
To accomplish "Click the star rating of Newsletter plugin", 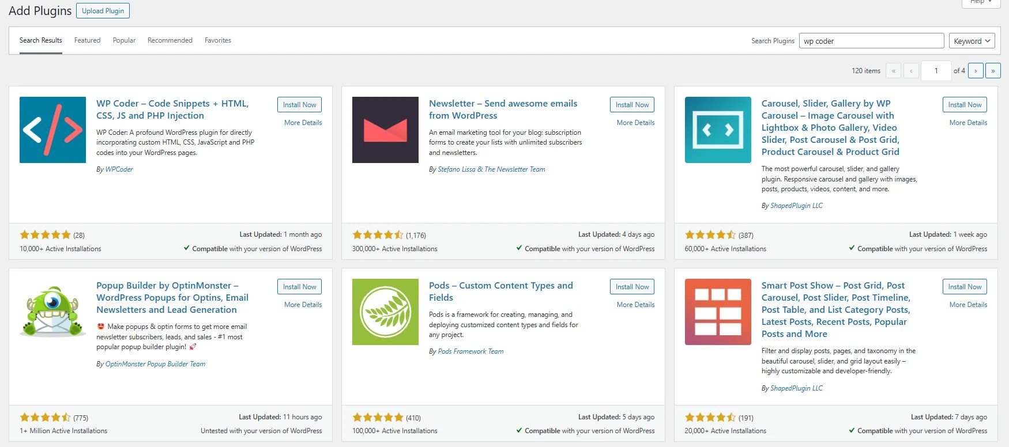I will point(378,235).
